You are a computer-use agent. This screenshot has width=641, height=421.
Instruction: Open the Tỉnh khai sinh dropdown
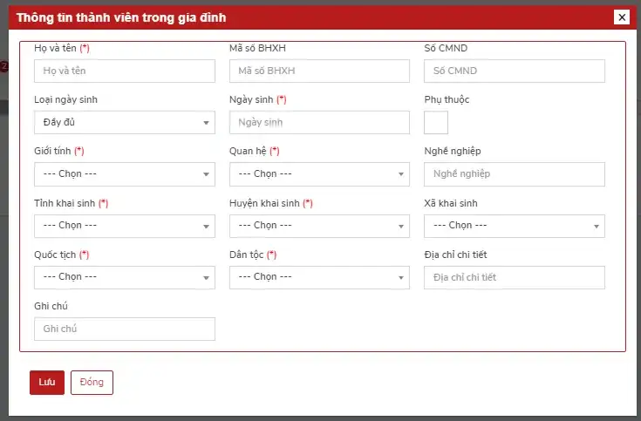pos(125,226)
